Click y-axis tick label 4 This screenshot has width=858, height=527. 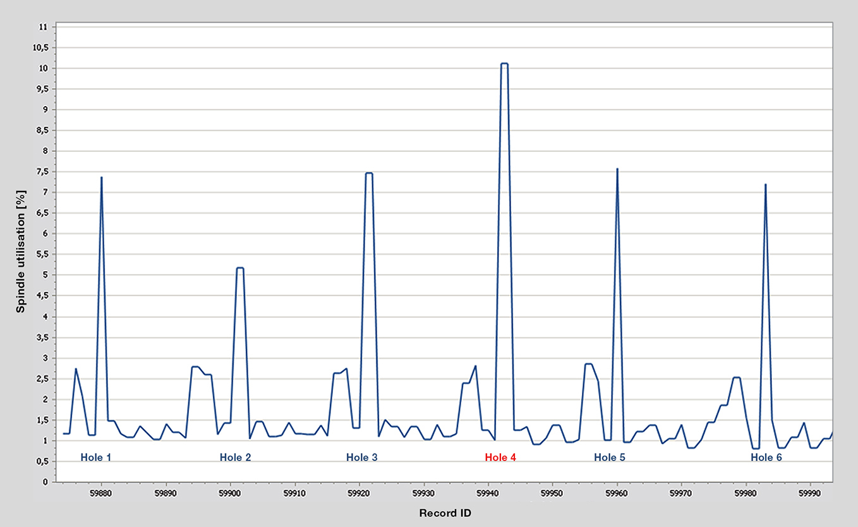(45, 317)
